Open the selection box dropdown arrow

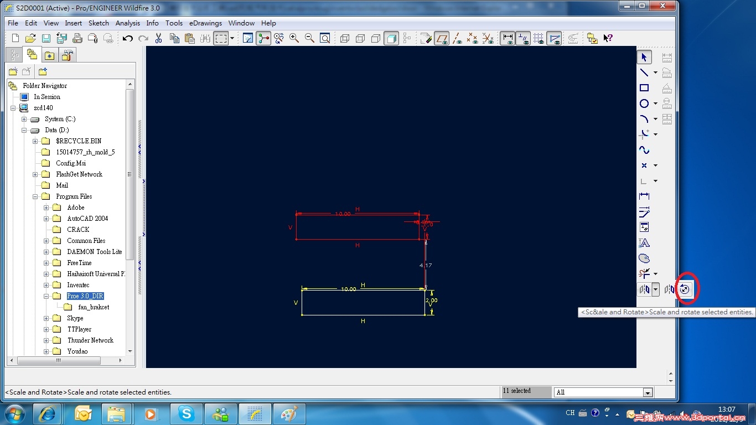(x=232, y=38)
